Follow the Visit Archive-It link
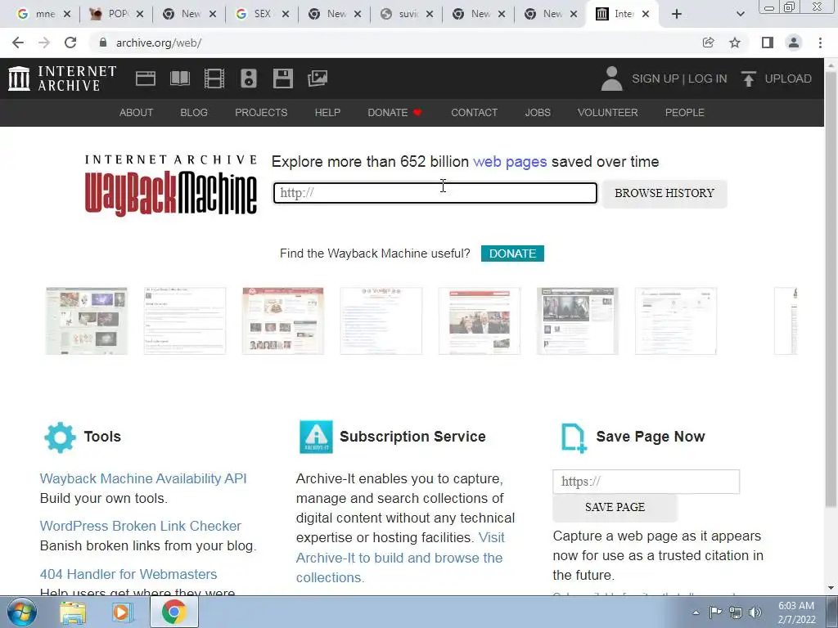 [x=399, y=558]
